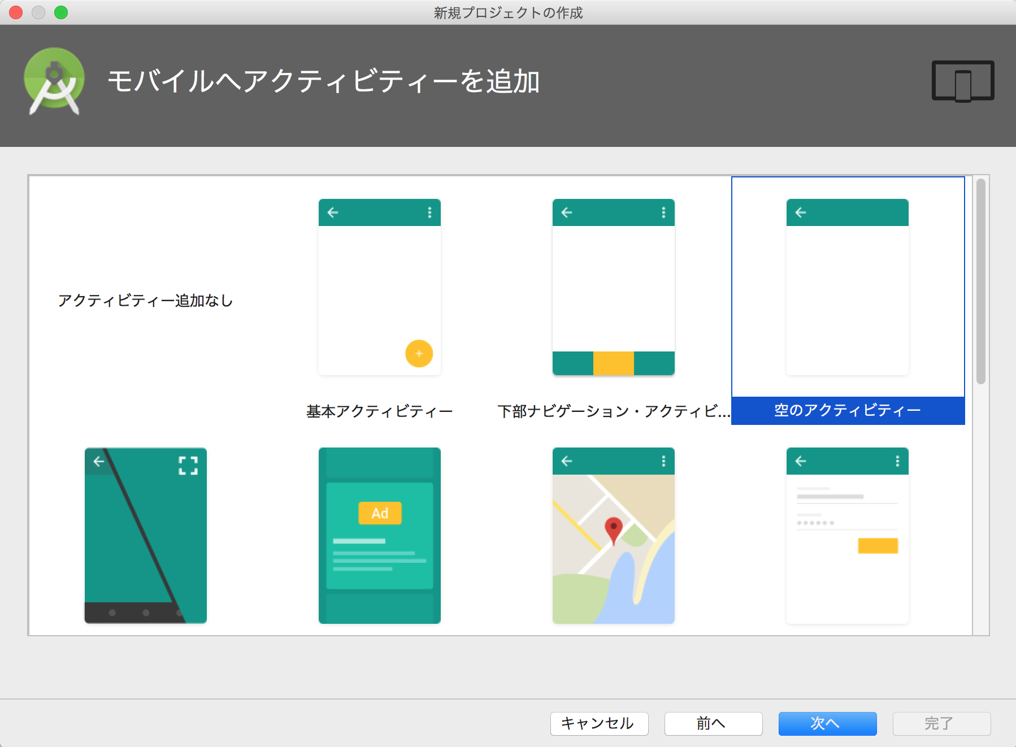Click the yellow button in the login template preview
1016x747 pixels.
pos(878,546)
